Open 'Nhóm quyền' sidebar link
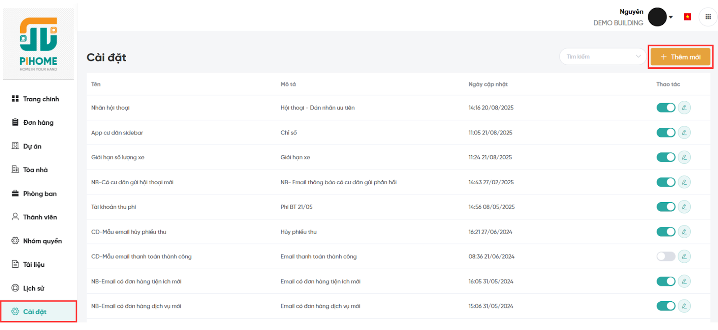Screen dimensions: 718x330 [x=42, y=241]
